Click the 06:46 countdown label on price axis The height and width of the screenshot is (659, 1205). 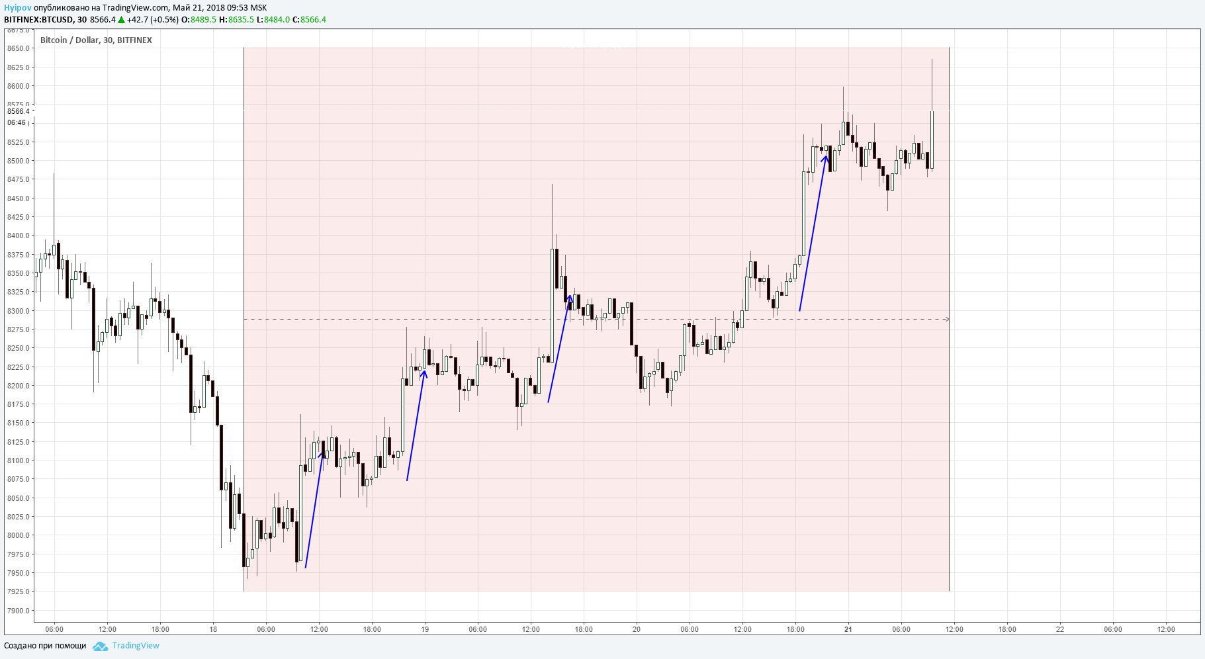point(17,123)
